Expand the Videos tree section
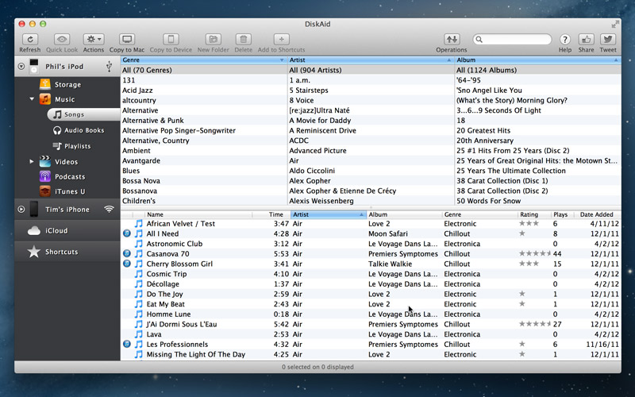This screenshot has width=635, height=397. [33, 161]
